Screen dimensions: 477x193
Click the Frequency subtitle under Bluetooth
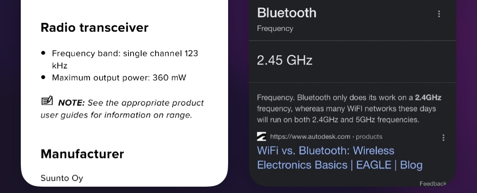(275, 28)
